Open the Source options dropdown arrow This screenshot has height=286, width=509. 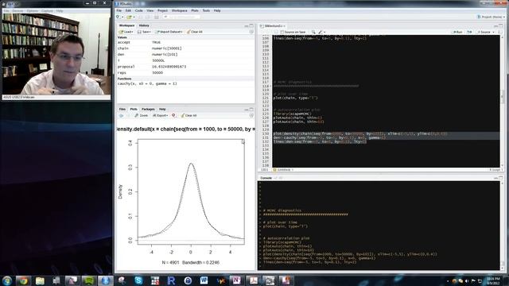pyautogui.click(x=493, y=32)
